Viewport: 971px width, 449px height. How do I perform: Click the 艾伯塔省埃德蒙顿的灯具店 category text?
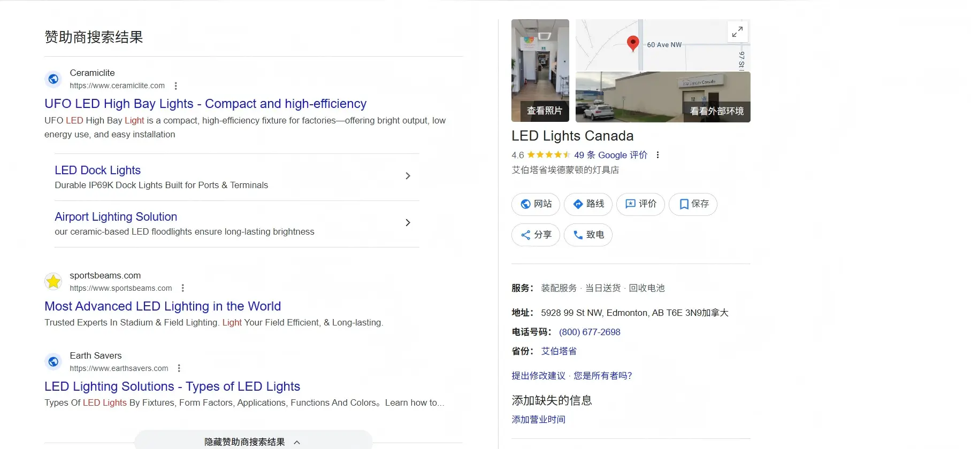point(565,170)
